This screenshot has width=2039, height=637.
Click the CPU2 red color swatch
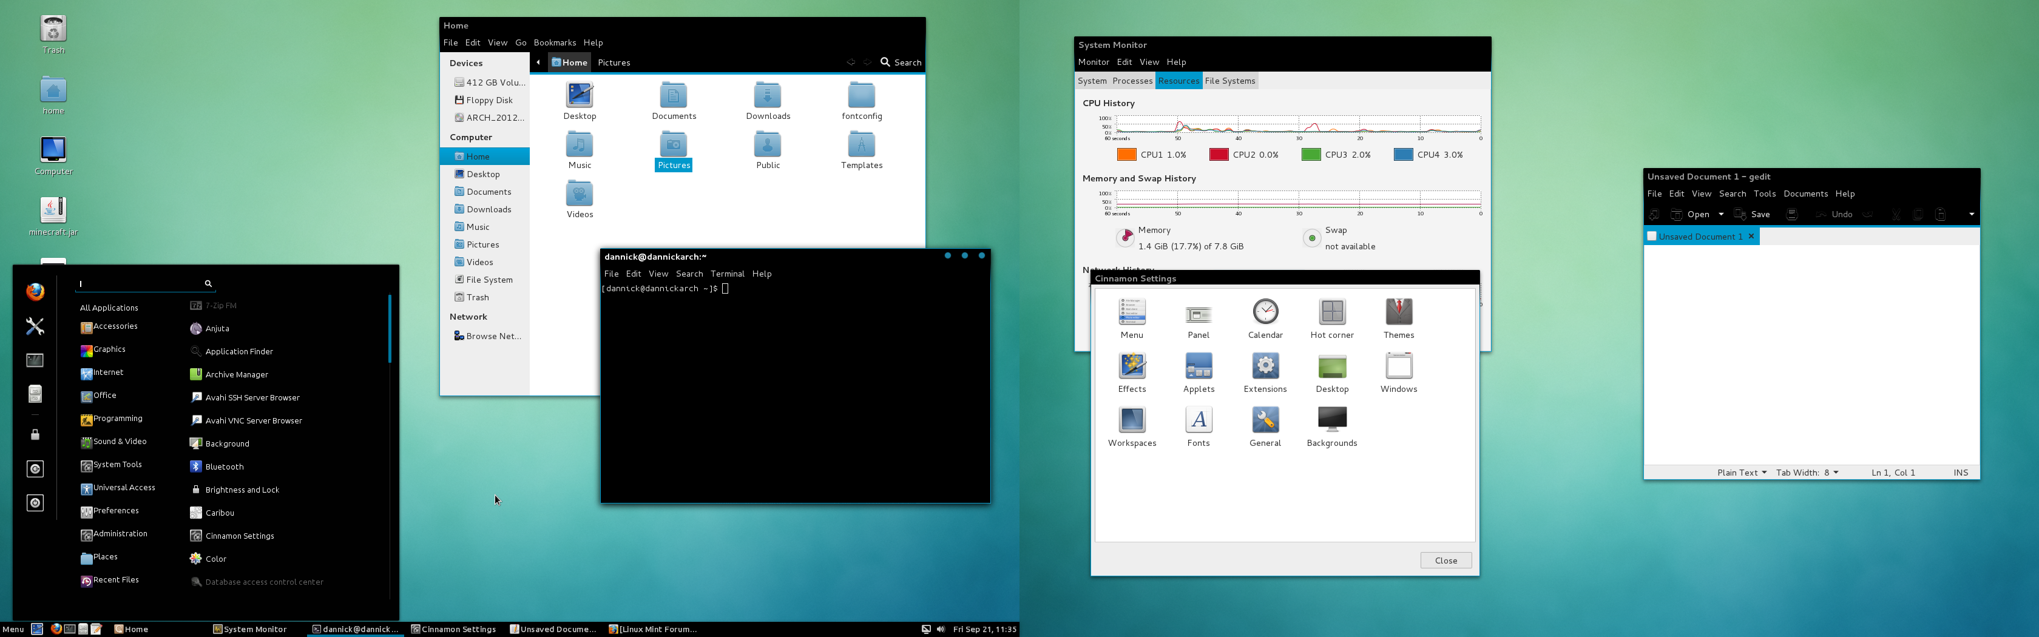click(1218, 155)
